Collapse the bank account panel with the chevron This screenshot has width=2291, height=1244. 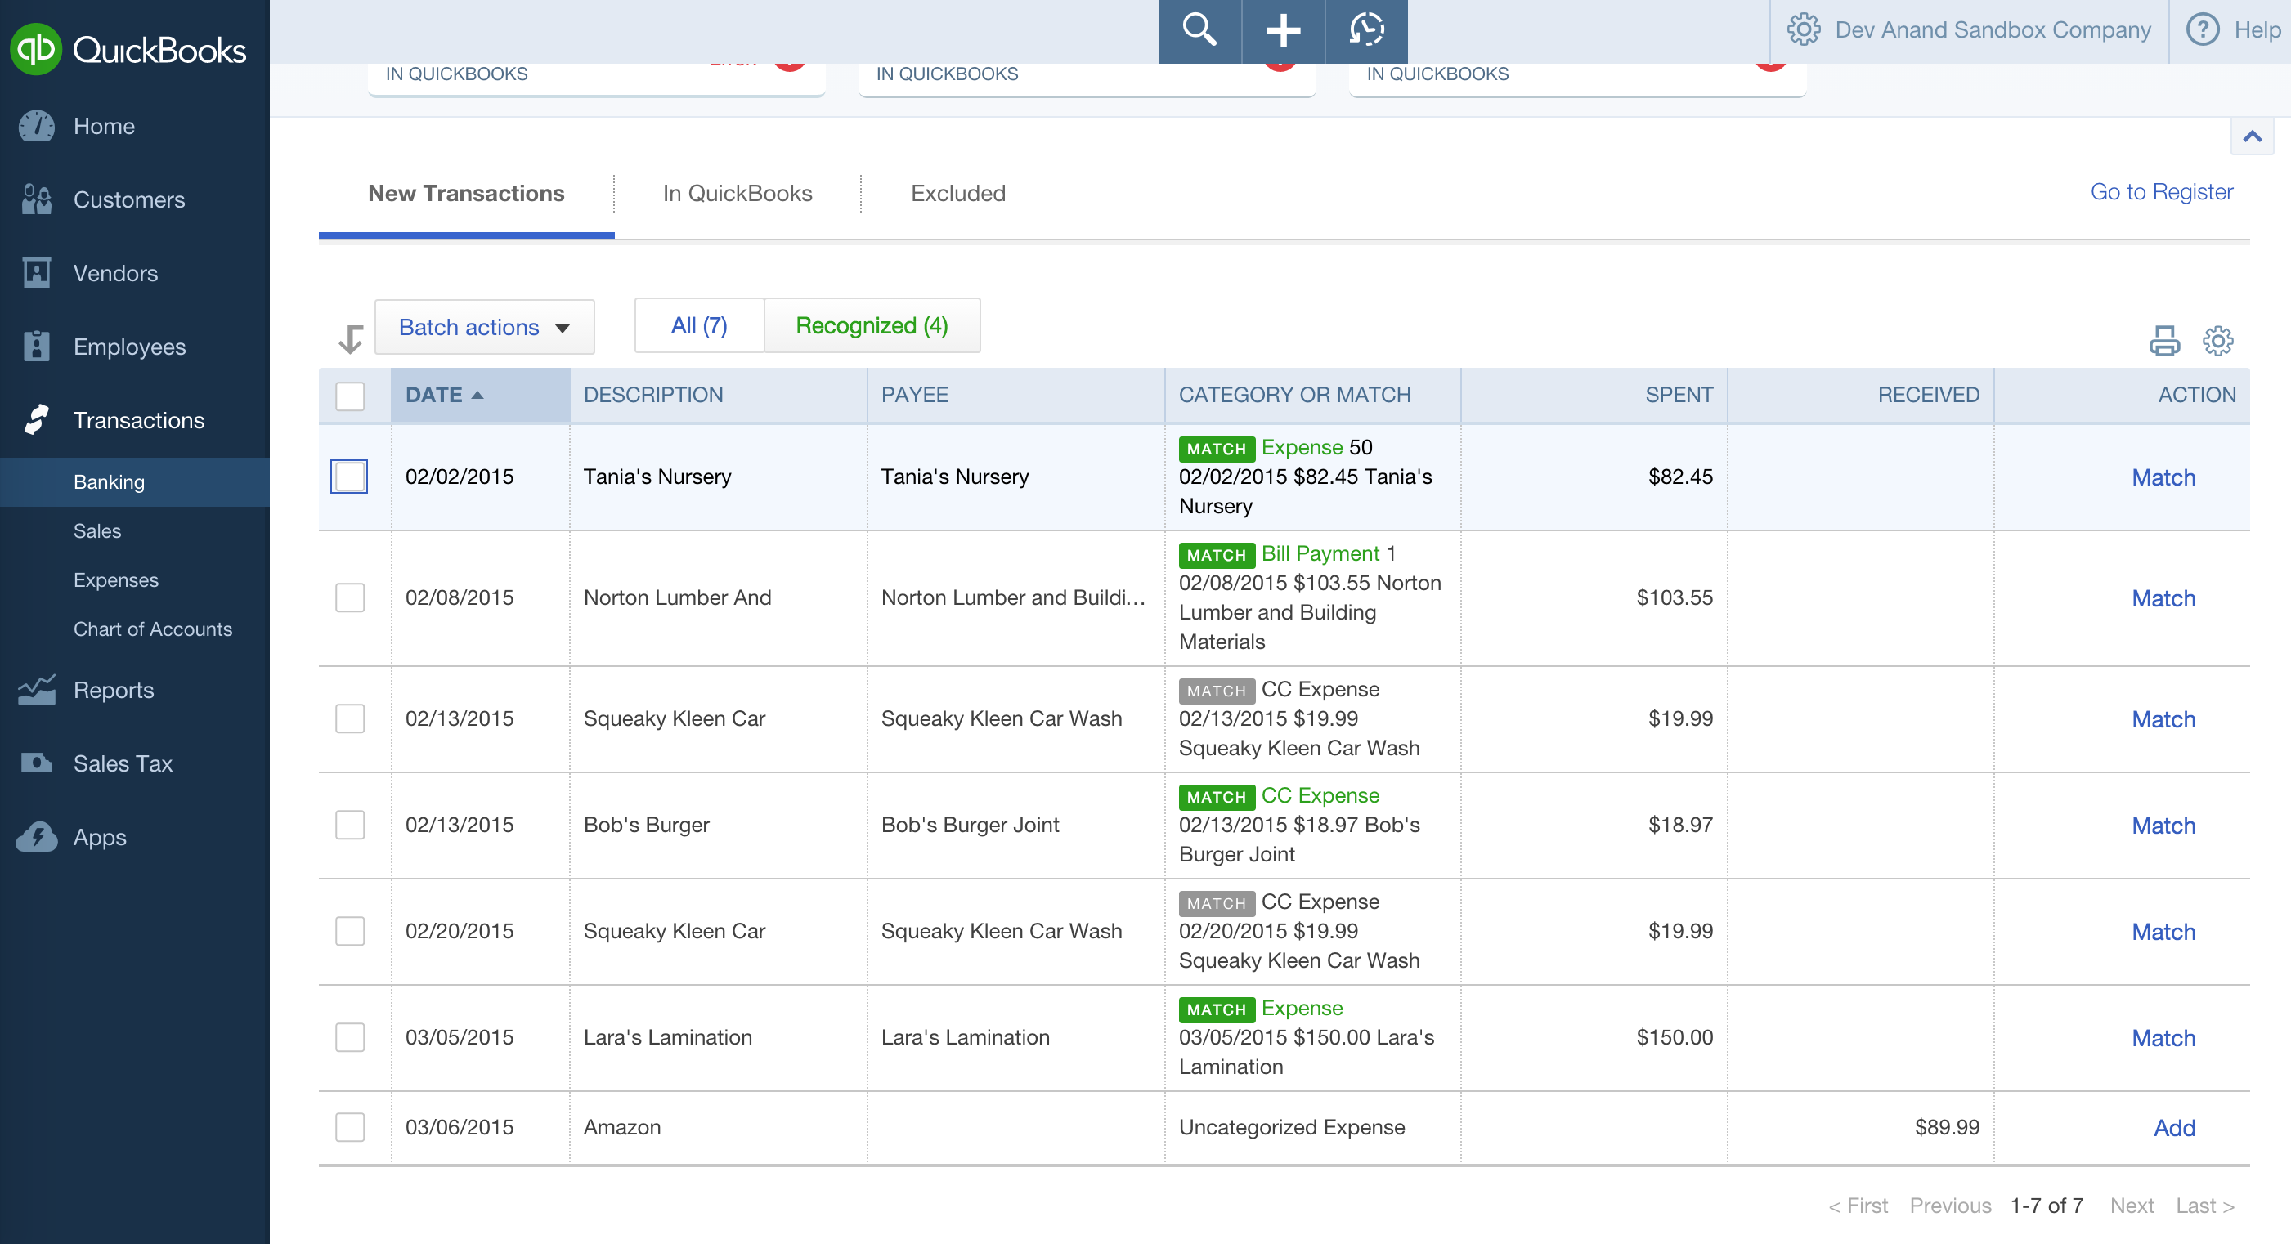pyautogui.click(x=2253, y=136)
